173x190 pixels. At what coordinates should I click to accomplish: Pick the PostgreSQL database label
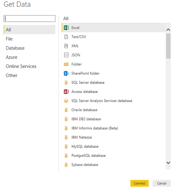click(x=89, y=156)
